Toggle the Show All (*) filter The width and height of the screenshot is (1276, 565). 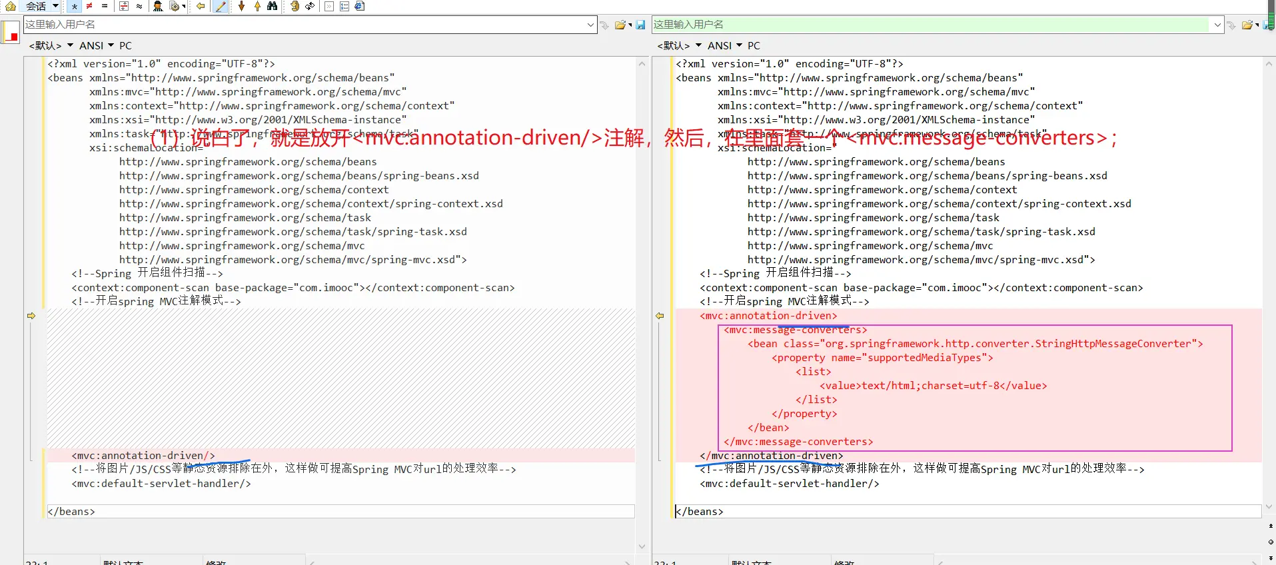point(75,6)
